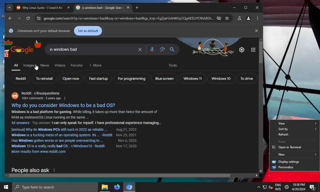This screenshot has width=320, height=192.
Task: Start voice search with microphone
Action: click(x=152, y=49)
